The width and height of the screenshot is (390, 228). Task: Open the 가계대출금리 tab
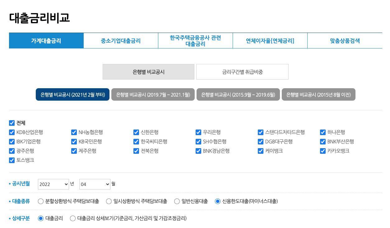click(x=46, y=41)
